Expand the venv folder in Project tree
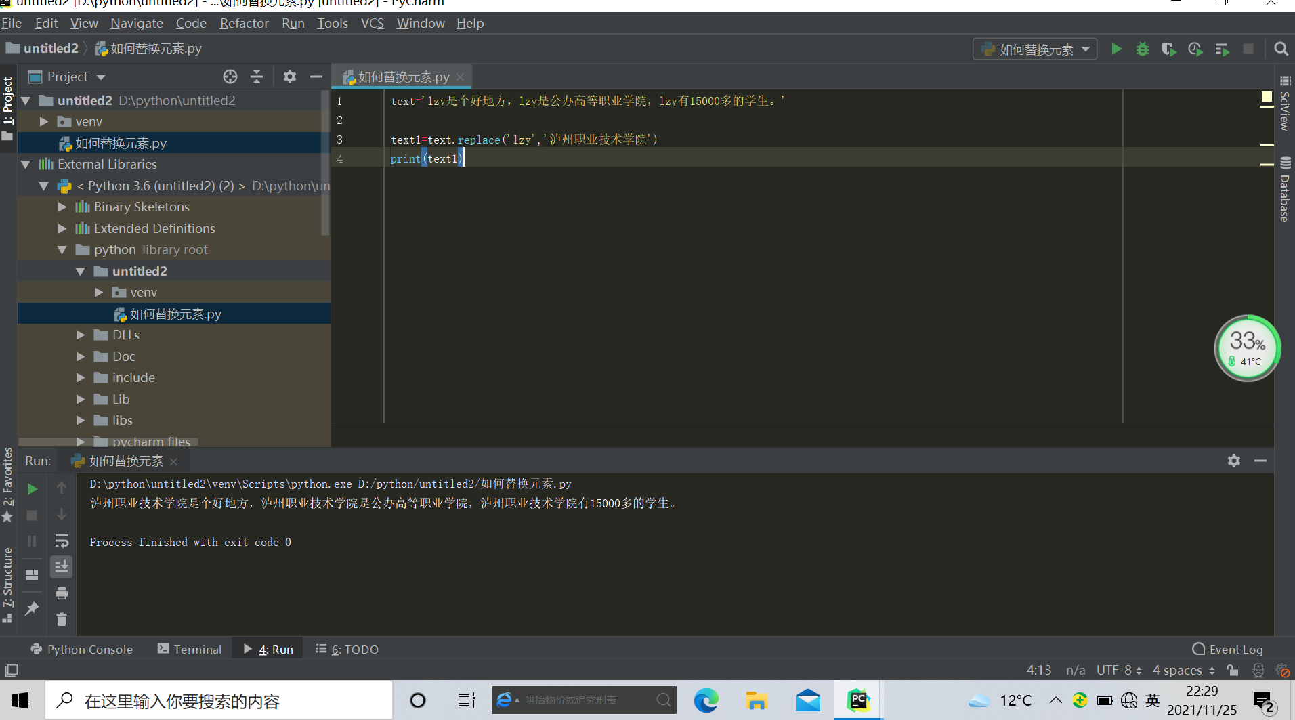1295x720 pixels. (44, 121)
